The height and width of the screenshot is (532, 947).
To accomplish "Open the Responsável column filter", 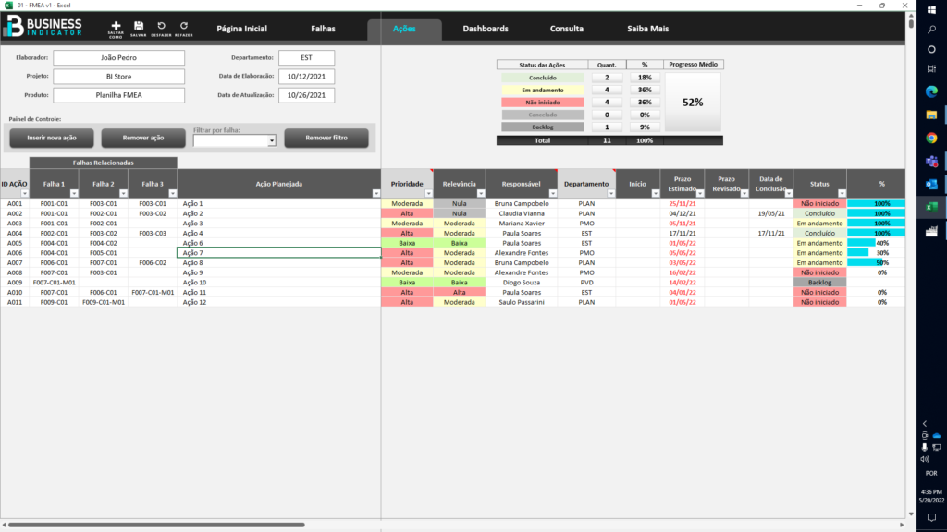I will (x=551, y=194).
